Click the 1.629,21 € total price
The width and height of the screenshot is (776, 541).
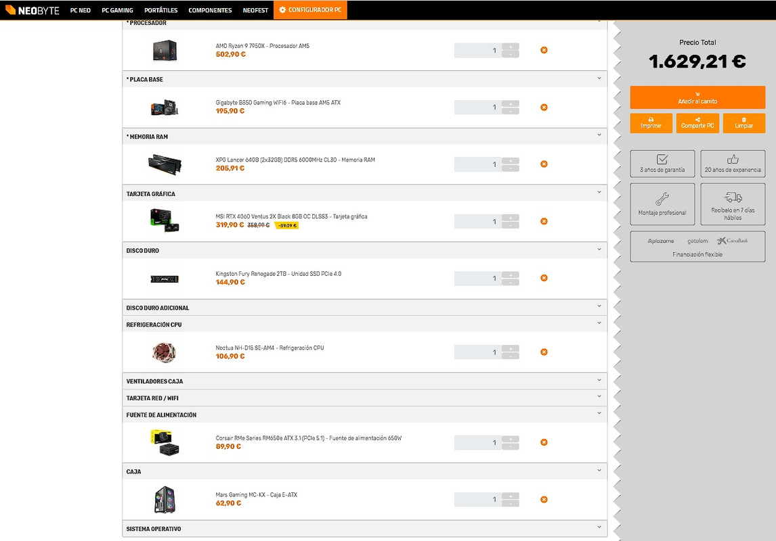pyautogui.click(x=697, y=62)
